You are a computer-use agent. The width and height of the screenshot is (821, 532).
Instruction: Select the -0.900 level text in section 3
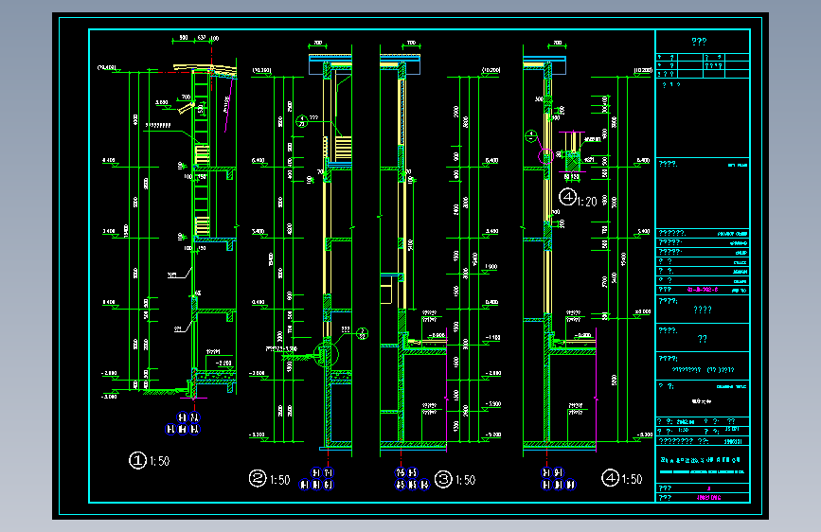(x=437, y=335)
